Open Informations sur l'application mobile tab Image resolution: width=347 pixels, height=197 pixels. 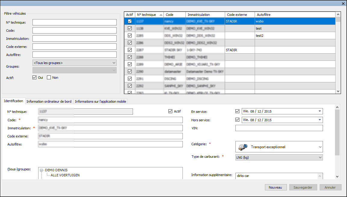coord(100,101)
